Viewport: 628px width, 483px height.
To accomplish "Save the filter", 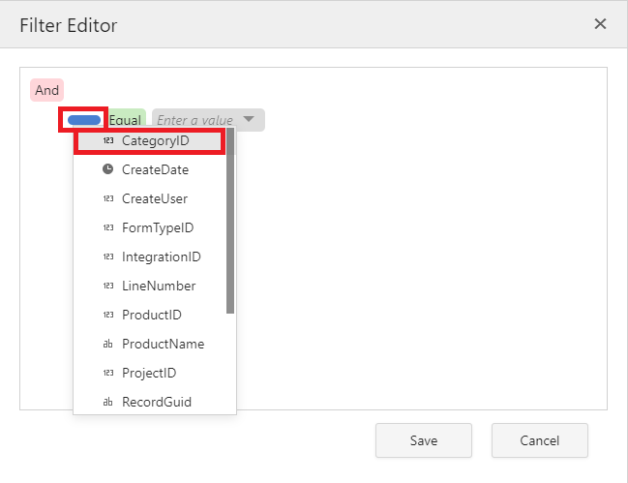I will (x=424, y=440).
